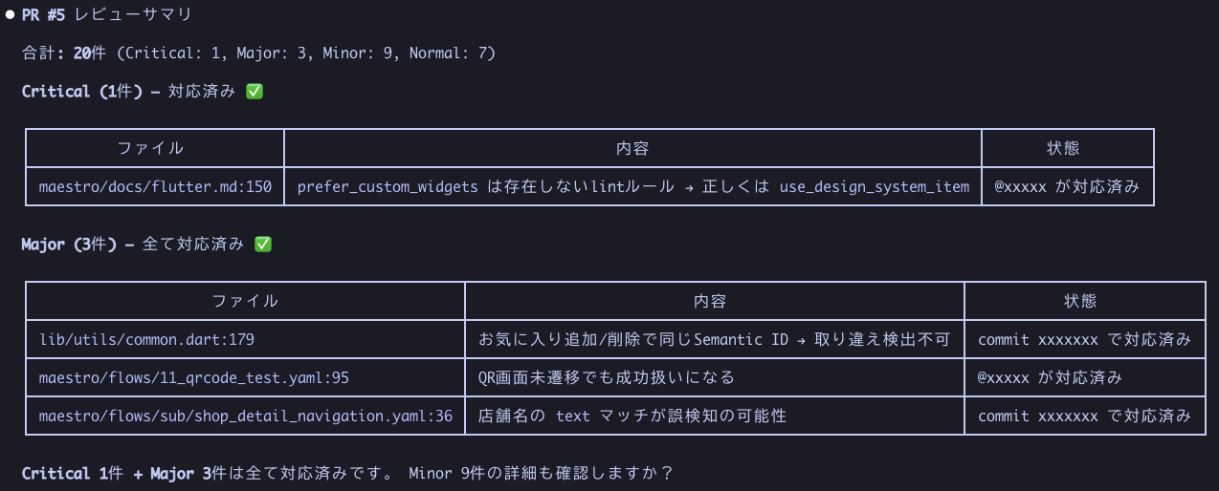The height and width of the screenshot is (491, 1219).
Task: Open the maestro/docs/flutter.md:150 file reference
Action: tap(155, 186)
